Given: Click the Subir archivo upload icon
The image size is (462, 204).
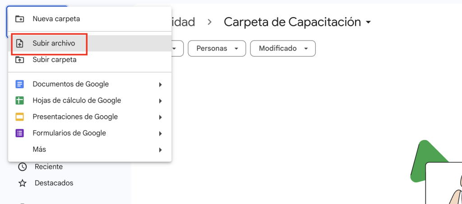Looking at the screenshot, I should [19, 44].
